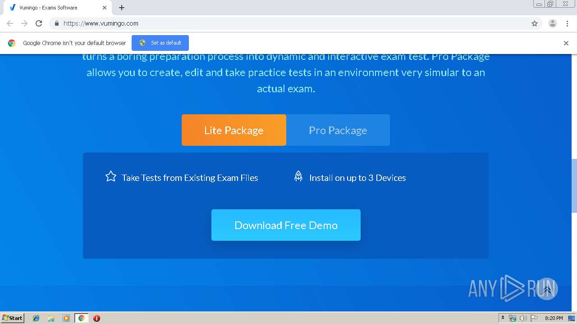Viewport: 577px width, 324px height.
Task: Dismiss the default browser notification bar
Action: (x=566, y=43)
